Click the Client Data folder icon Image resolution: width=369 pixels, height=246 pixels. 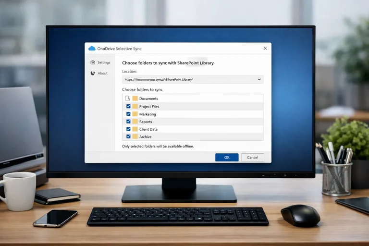[135, 129]
